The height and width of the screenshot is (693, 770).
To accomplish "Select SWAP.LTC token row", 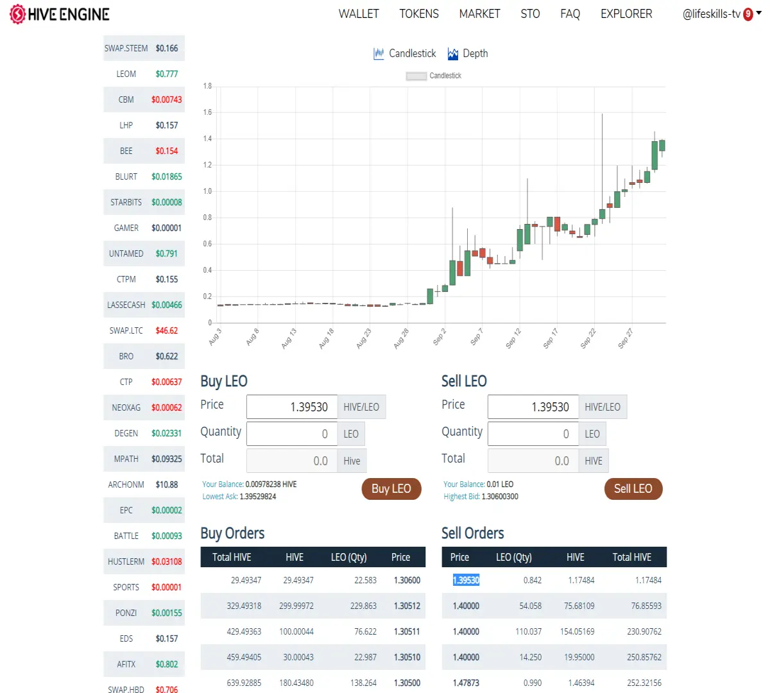I will coord(144,330).
